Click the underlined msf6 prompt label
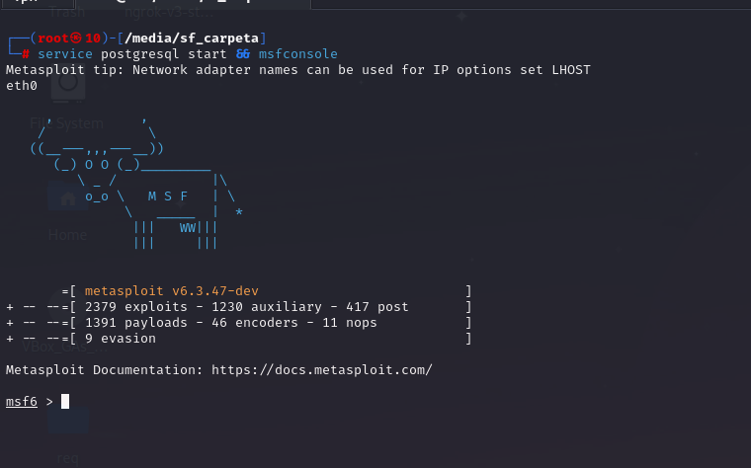This screenshot has width=751, height=468. [22, 401]
